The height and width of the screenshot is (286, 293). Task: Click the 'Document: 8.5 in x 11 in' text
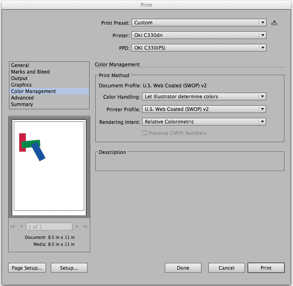click(x=50, y=237)
